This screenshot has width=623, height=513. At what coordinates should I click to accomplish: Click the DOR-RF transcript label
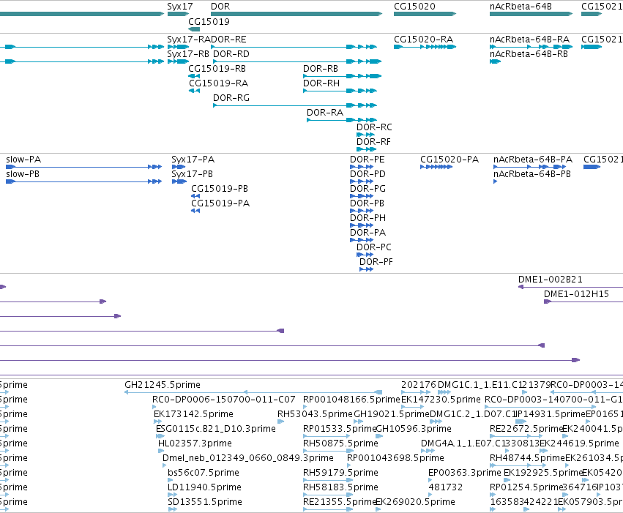[373, 142]
